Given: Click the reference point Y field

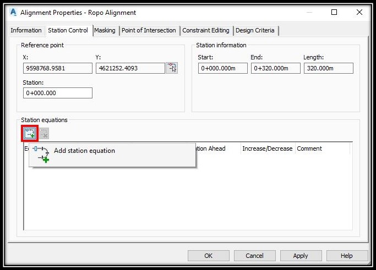Looking at the screenshot, I should click(130, 68).
